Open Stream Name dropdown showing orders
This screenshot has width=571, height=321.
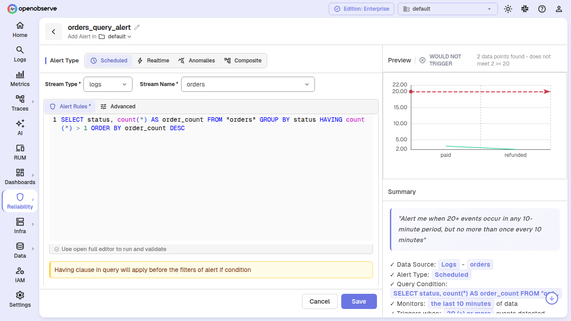click(248, 84)
